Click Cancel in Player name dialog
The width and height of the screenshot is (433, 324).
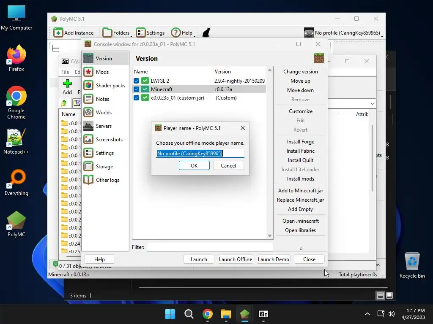pos(228,165)
